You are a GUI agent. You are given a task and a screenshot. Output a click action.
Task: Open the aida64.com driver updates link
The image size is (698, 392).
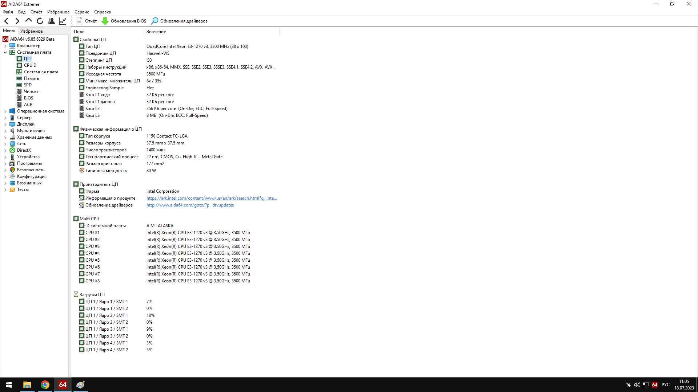click(190, 205)
